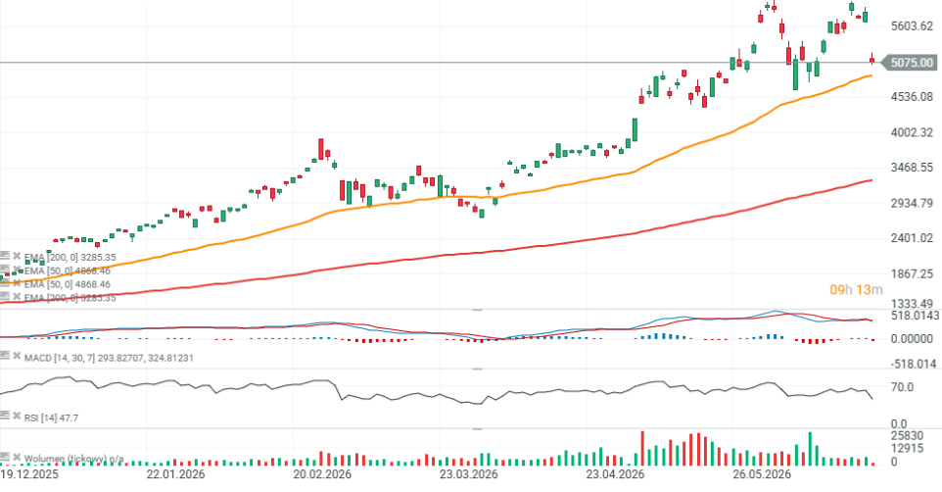Click date label 23.04.2026
The width and height of the screenshot is (942, 492).
(x=615, y=474)
